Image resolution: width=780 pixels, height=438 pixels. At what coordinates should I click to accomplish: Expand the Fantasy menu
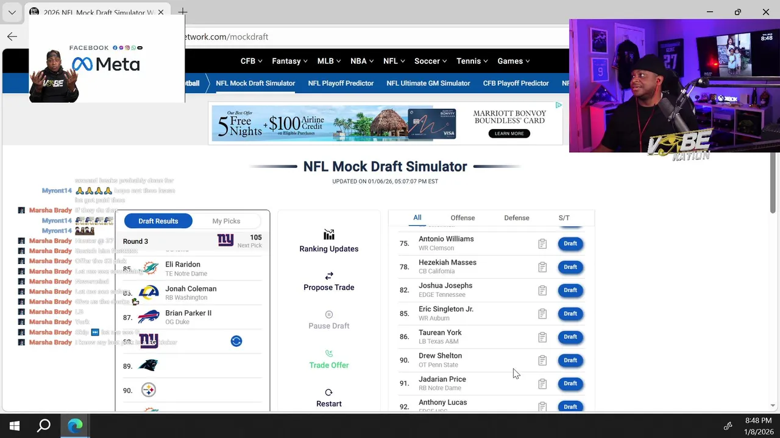[289, 61]
